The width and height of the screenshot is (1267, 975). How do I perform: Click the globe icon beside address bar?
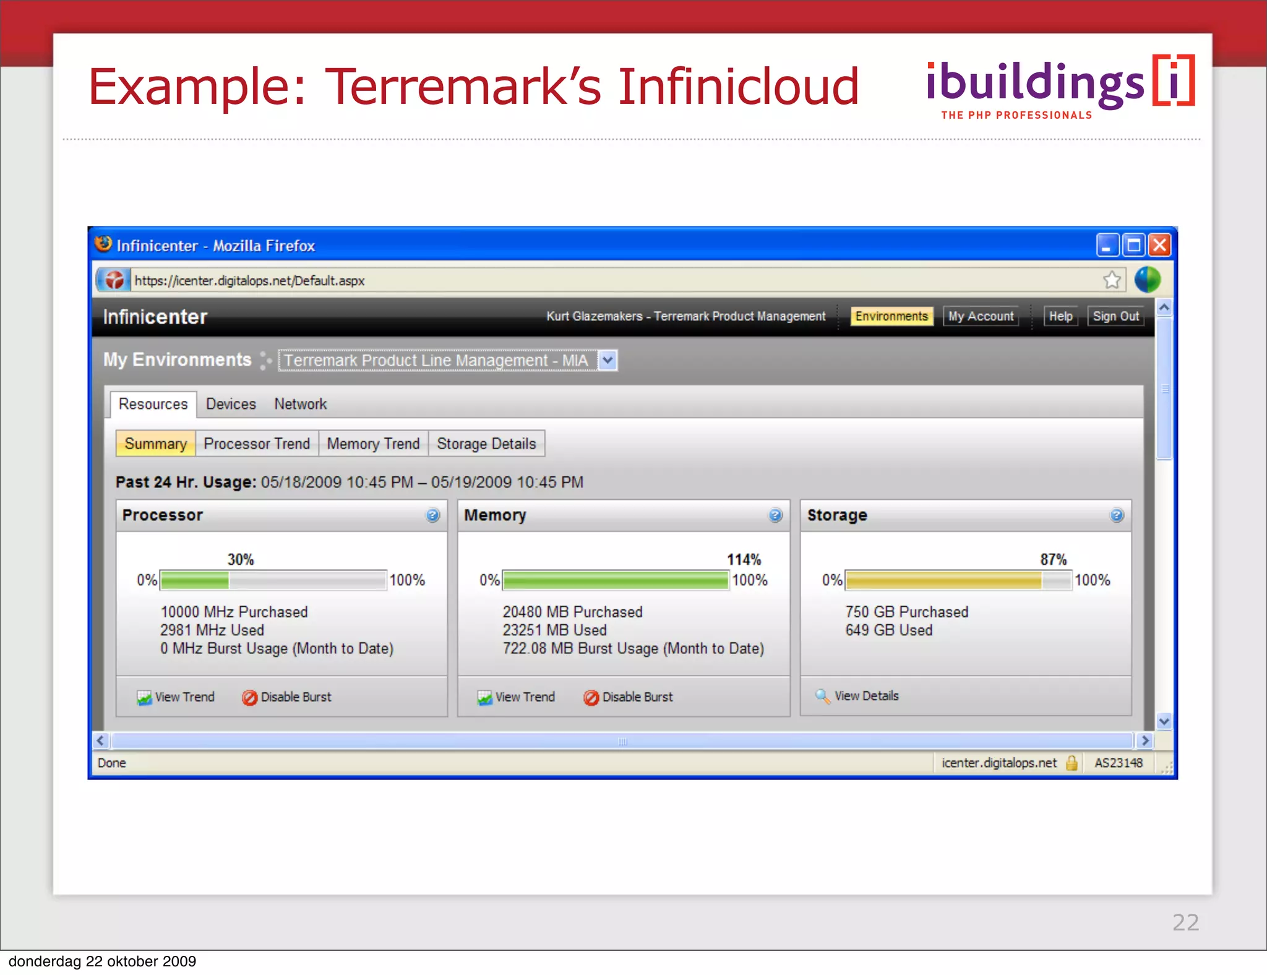point(1148,280)
